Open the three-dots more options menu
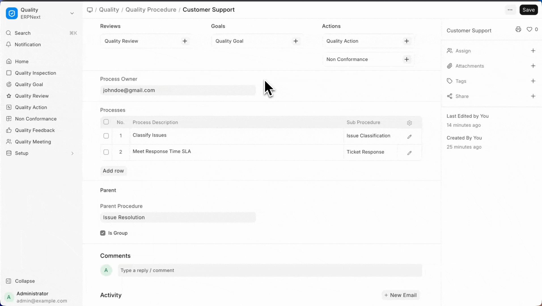Image resolution: width=542 pixels, height=306 pixels. [x=510, y=10]
